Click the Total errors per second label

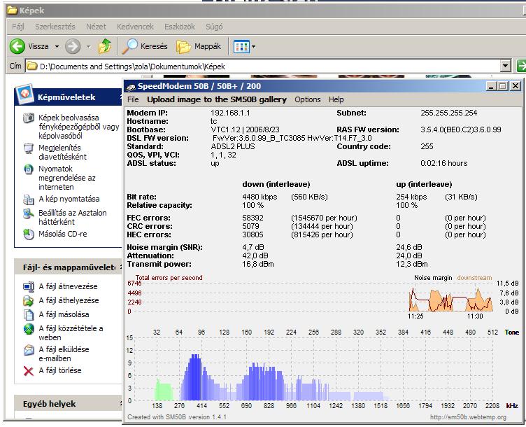click(x=169, y=278)
